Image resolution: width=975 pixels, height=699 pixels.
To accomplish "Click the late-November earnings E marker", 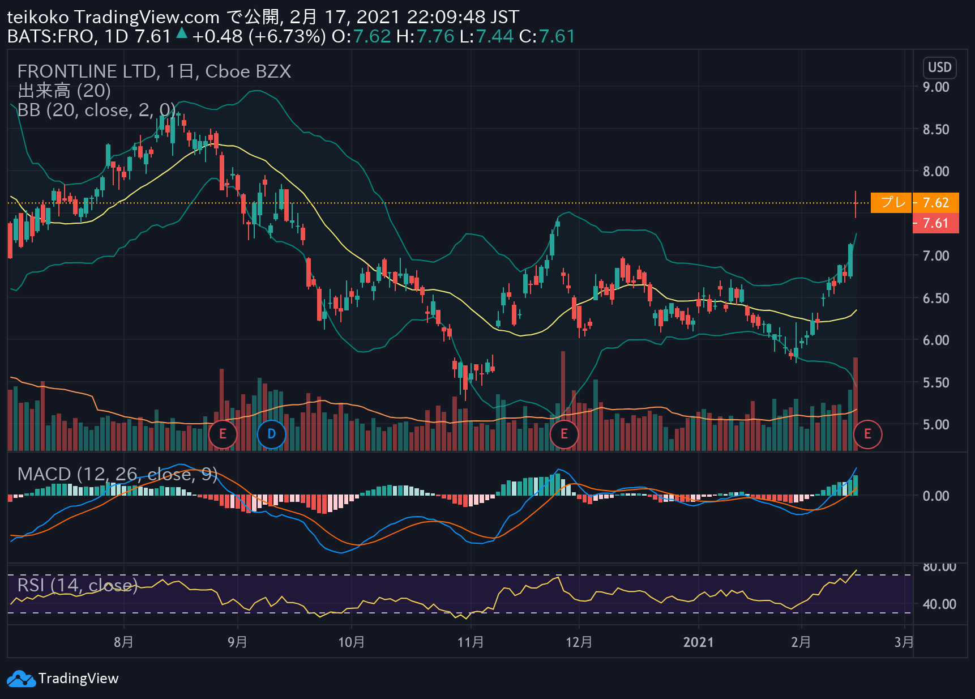I will click(564, 434).
